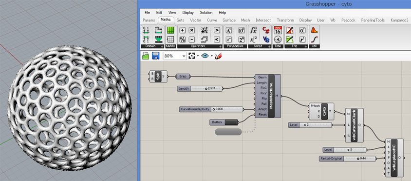Click the perforated sphere in Rhino viewport

70,108
